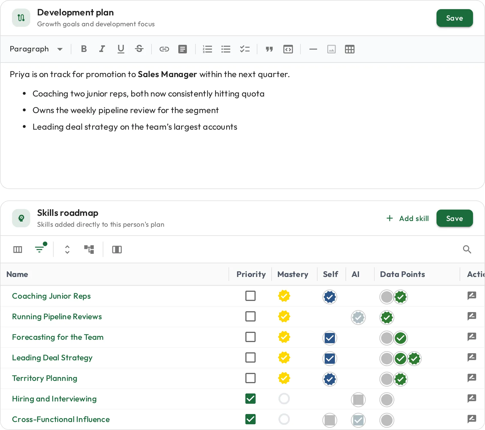Check priority for Coaching Junior Reps
Screen dimensions: 485x430
click(x=250, y=296)
